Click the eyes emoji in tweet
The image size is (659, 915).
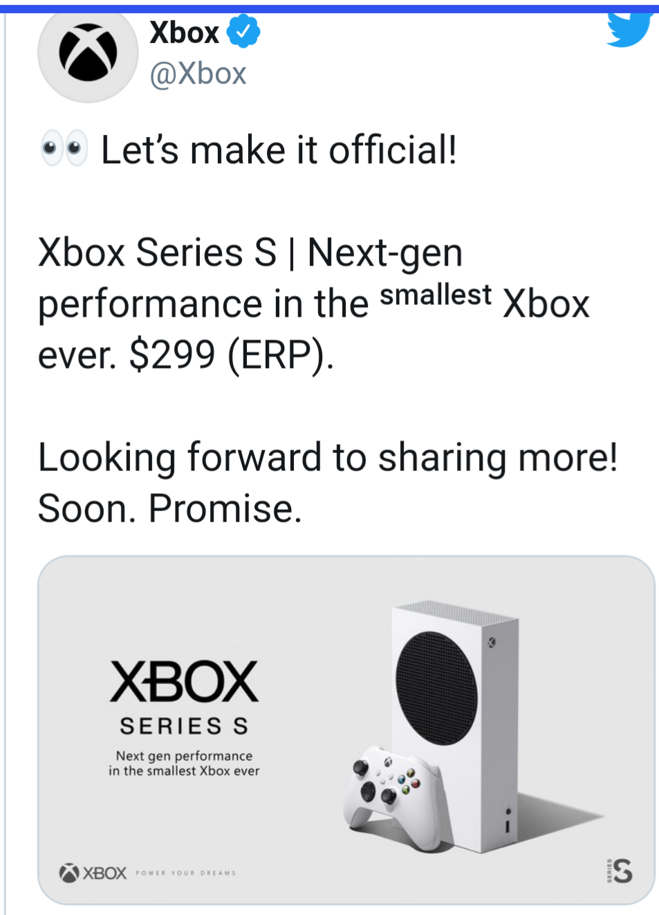point(64,148)
